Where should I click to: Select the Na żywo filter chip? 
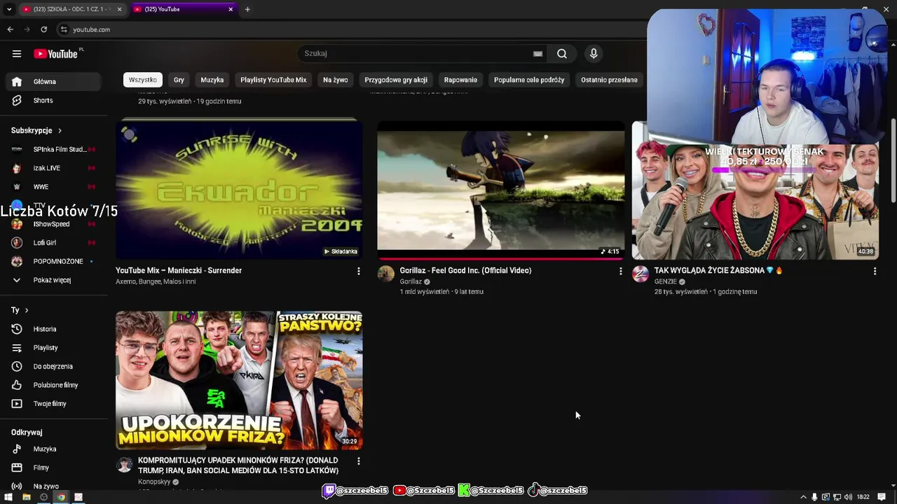336,80
